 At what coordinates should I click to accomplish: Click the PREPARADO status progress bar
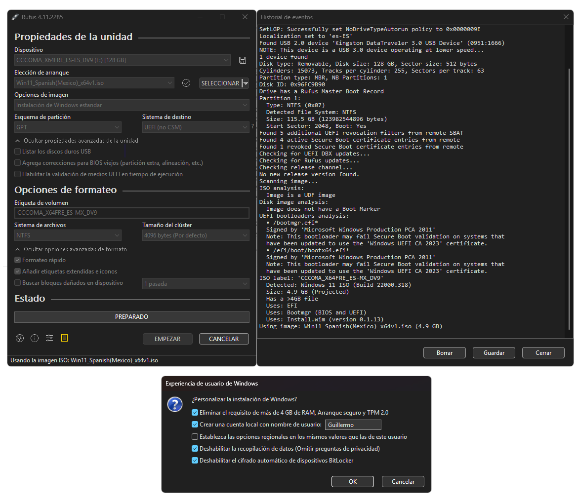point(131,317)
